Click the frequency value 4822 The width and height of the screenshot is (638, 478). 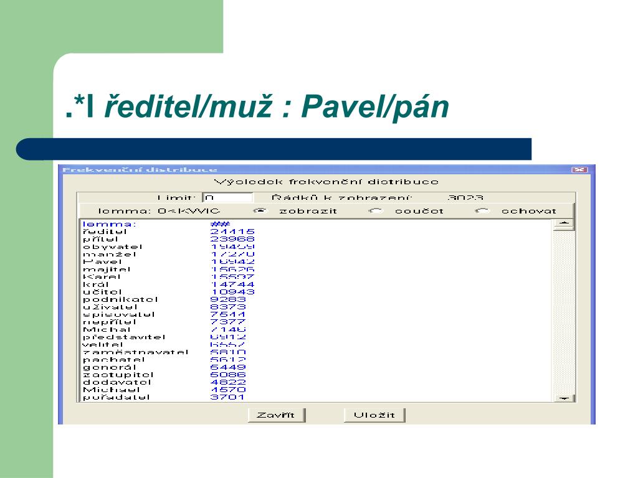pyautogui.click(x=228, y=382)
